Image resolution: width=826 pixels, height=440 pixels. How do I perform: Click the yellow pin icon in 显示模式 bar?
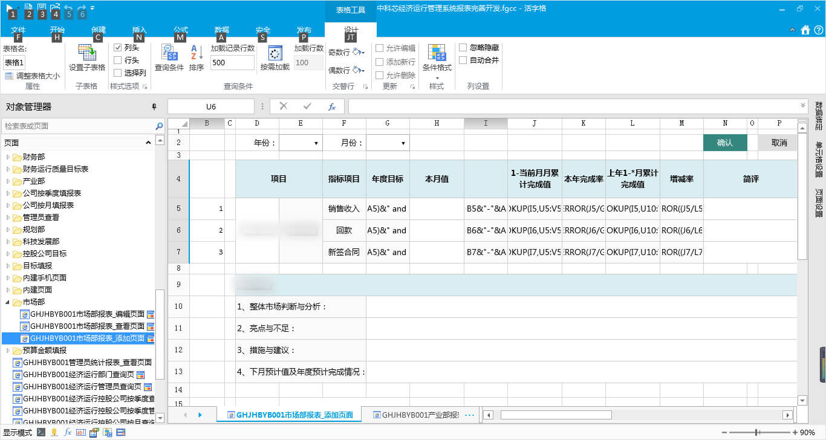[54, 432]
